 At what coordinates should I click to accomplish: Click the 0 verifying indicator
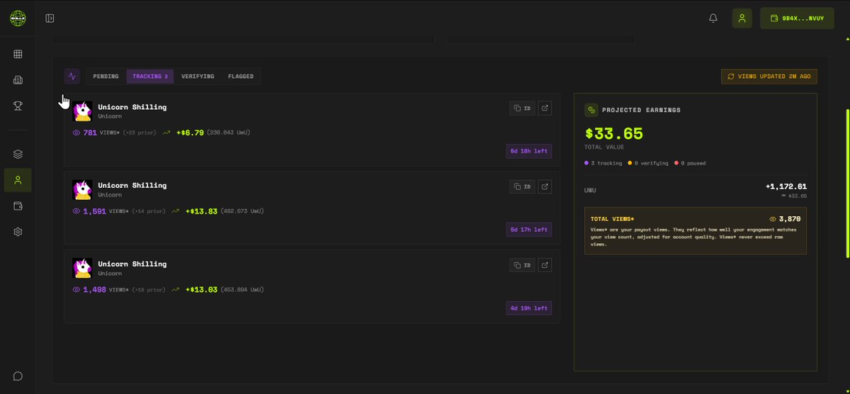click(648, 163)
